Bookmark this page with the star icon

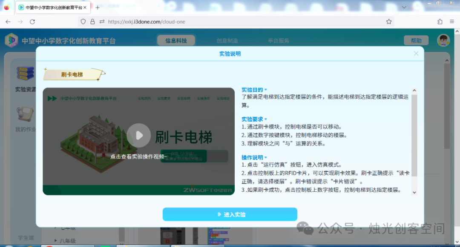click(389, 22)
